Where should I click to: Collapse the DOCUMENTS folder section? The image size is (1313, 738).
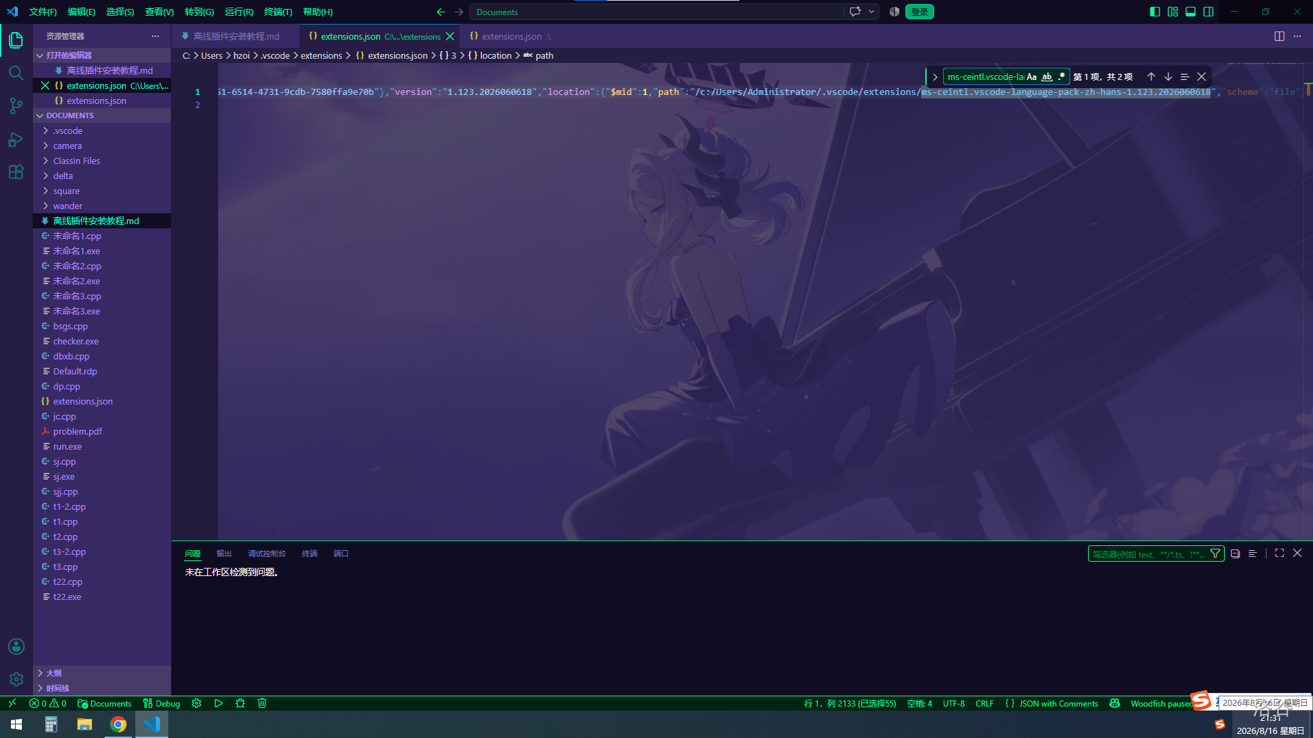pyautogui.click(x=102, y=115)
